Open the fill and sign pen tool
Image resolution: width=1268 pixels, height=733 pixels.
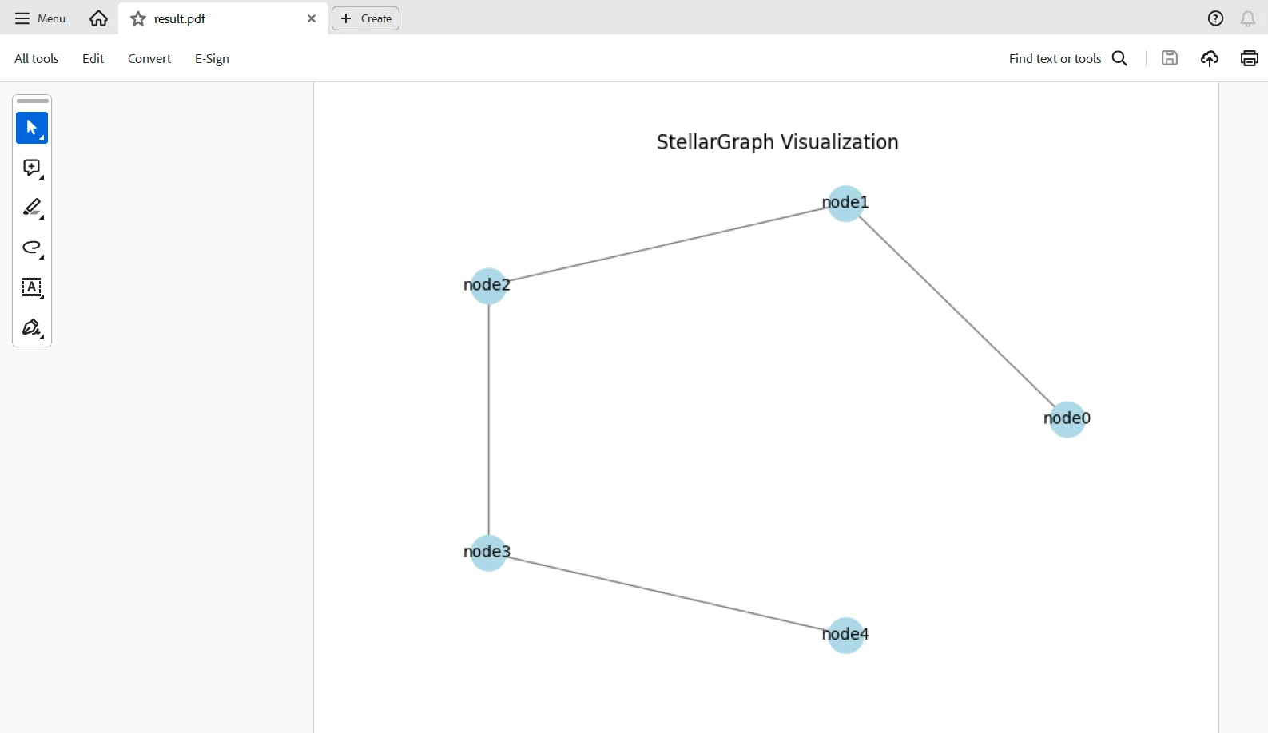32,328
